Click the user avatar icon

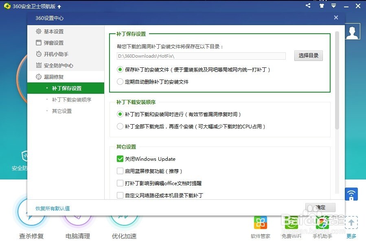(352, 31)
